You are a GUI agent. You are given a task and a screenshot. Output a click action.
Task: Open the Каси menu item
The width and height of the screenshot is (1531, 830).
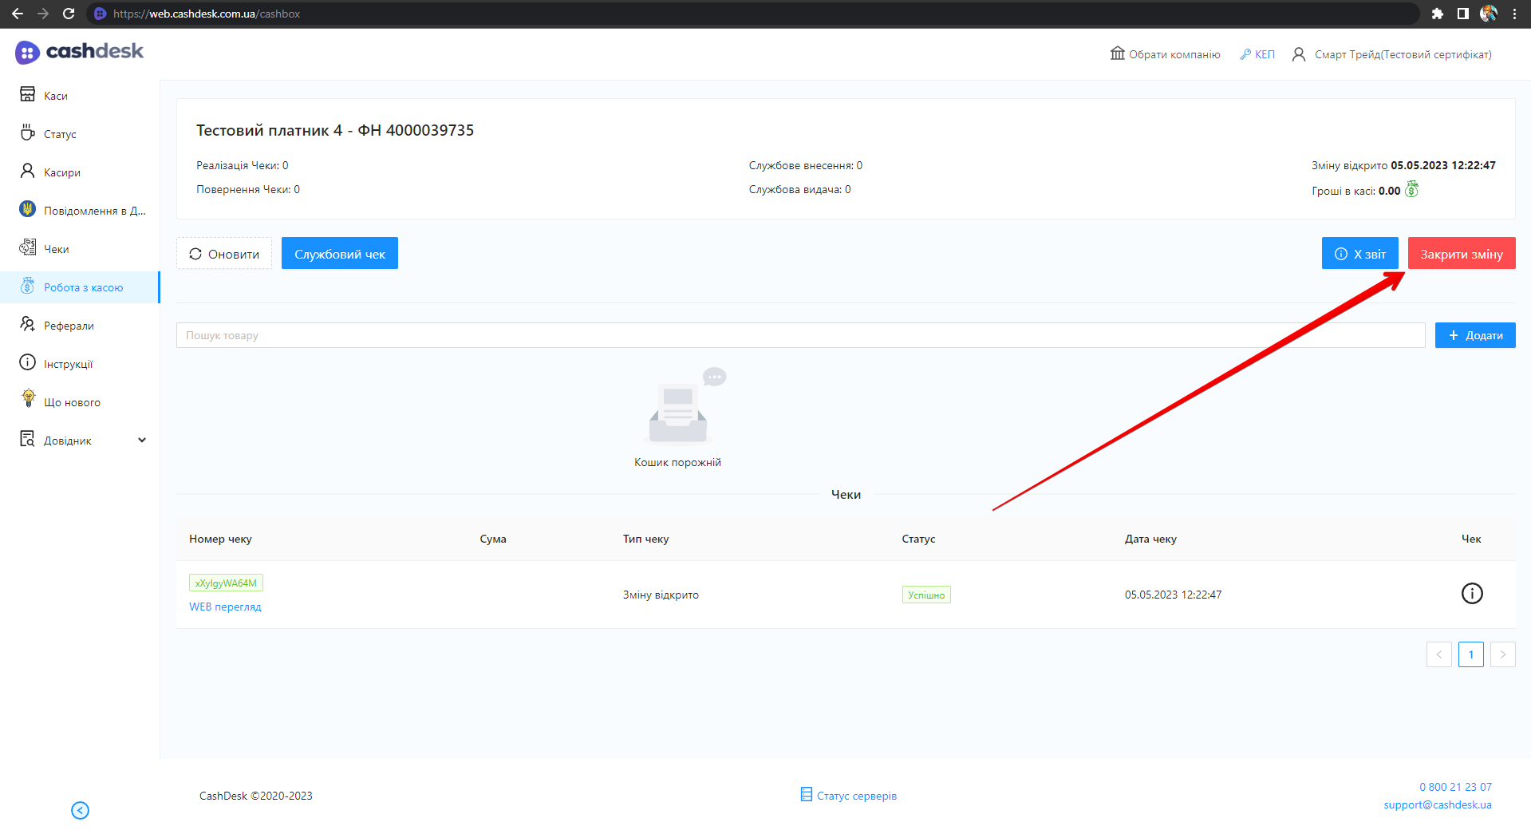(x=55, y=96)
